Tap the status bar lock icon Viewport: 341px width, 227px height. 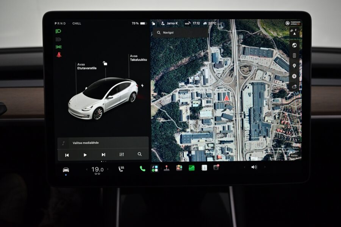tap(153, 23)
